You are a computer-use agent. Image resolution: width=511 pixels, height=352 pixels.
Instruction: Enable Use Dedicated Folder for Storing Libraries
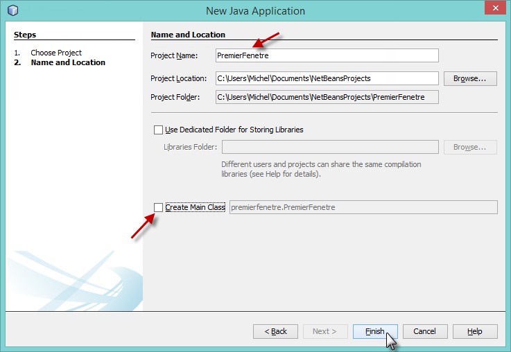coord(158,130)
